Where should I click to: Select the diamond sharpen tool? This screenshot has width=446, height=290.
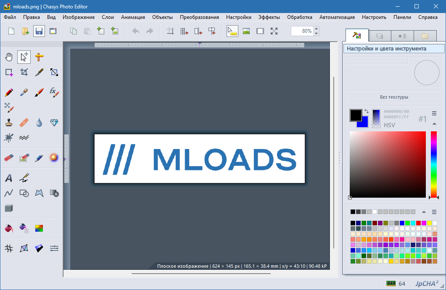(x=54, y=123)
